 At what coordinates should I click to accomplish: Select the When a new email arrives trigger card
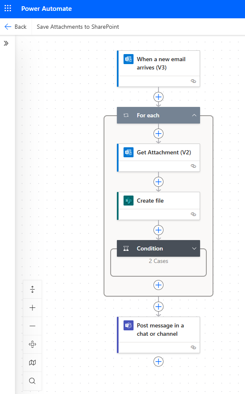coord(158,69)
